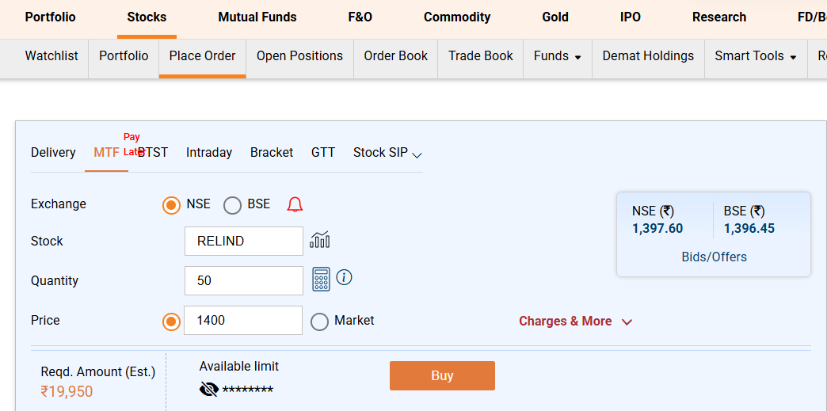
Task: Click the quantity info icon
Action: 344,277
